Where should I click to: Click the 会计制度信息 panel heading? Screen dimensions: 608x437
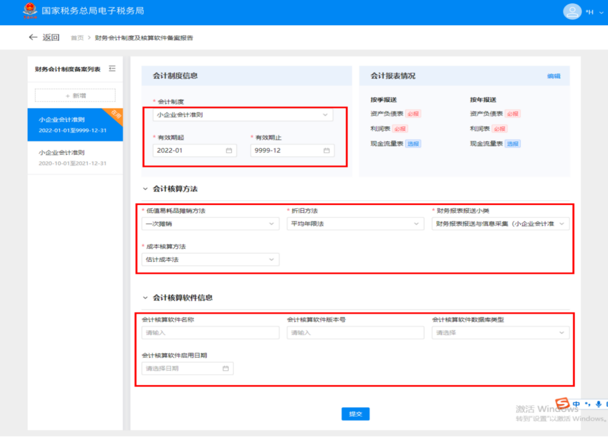[x=175, y=76]
